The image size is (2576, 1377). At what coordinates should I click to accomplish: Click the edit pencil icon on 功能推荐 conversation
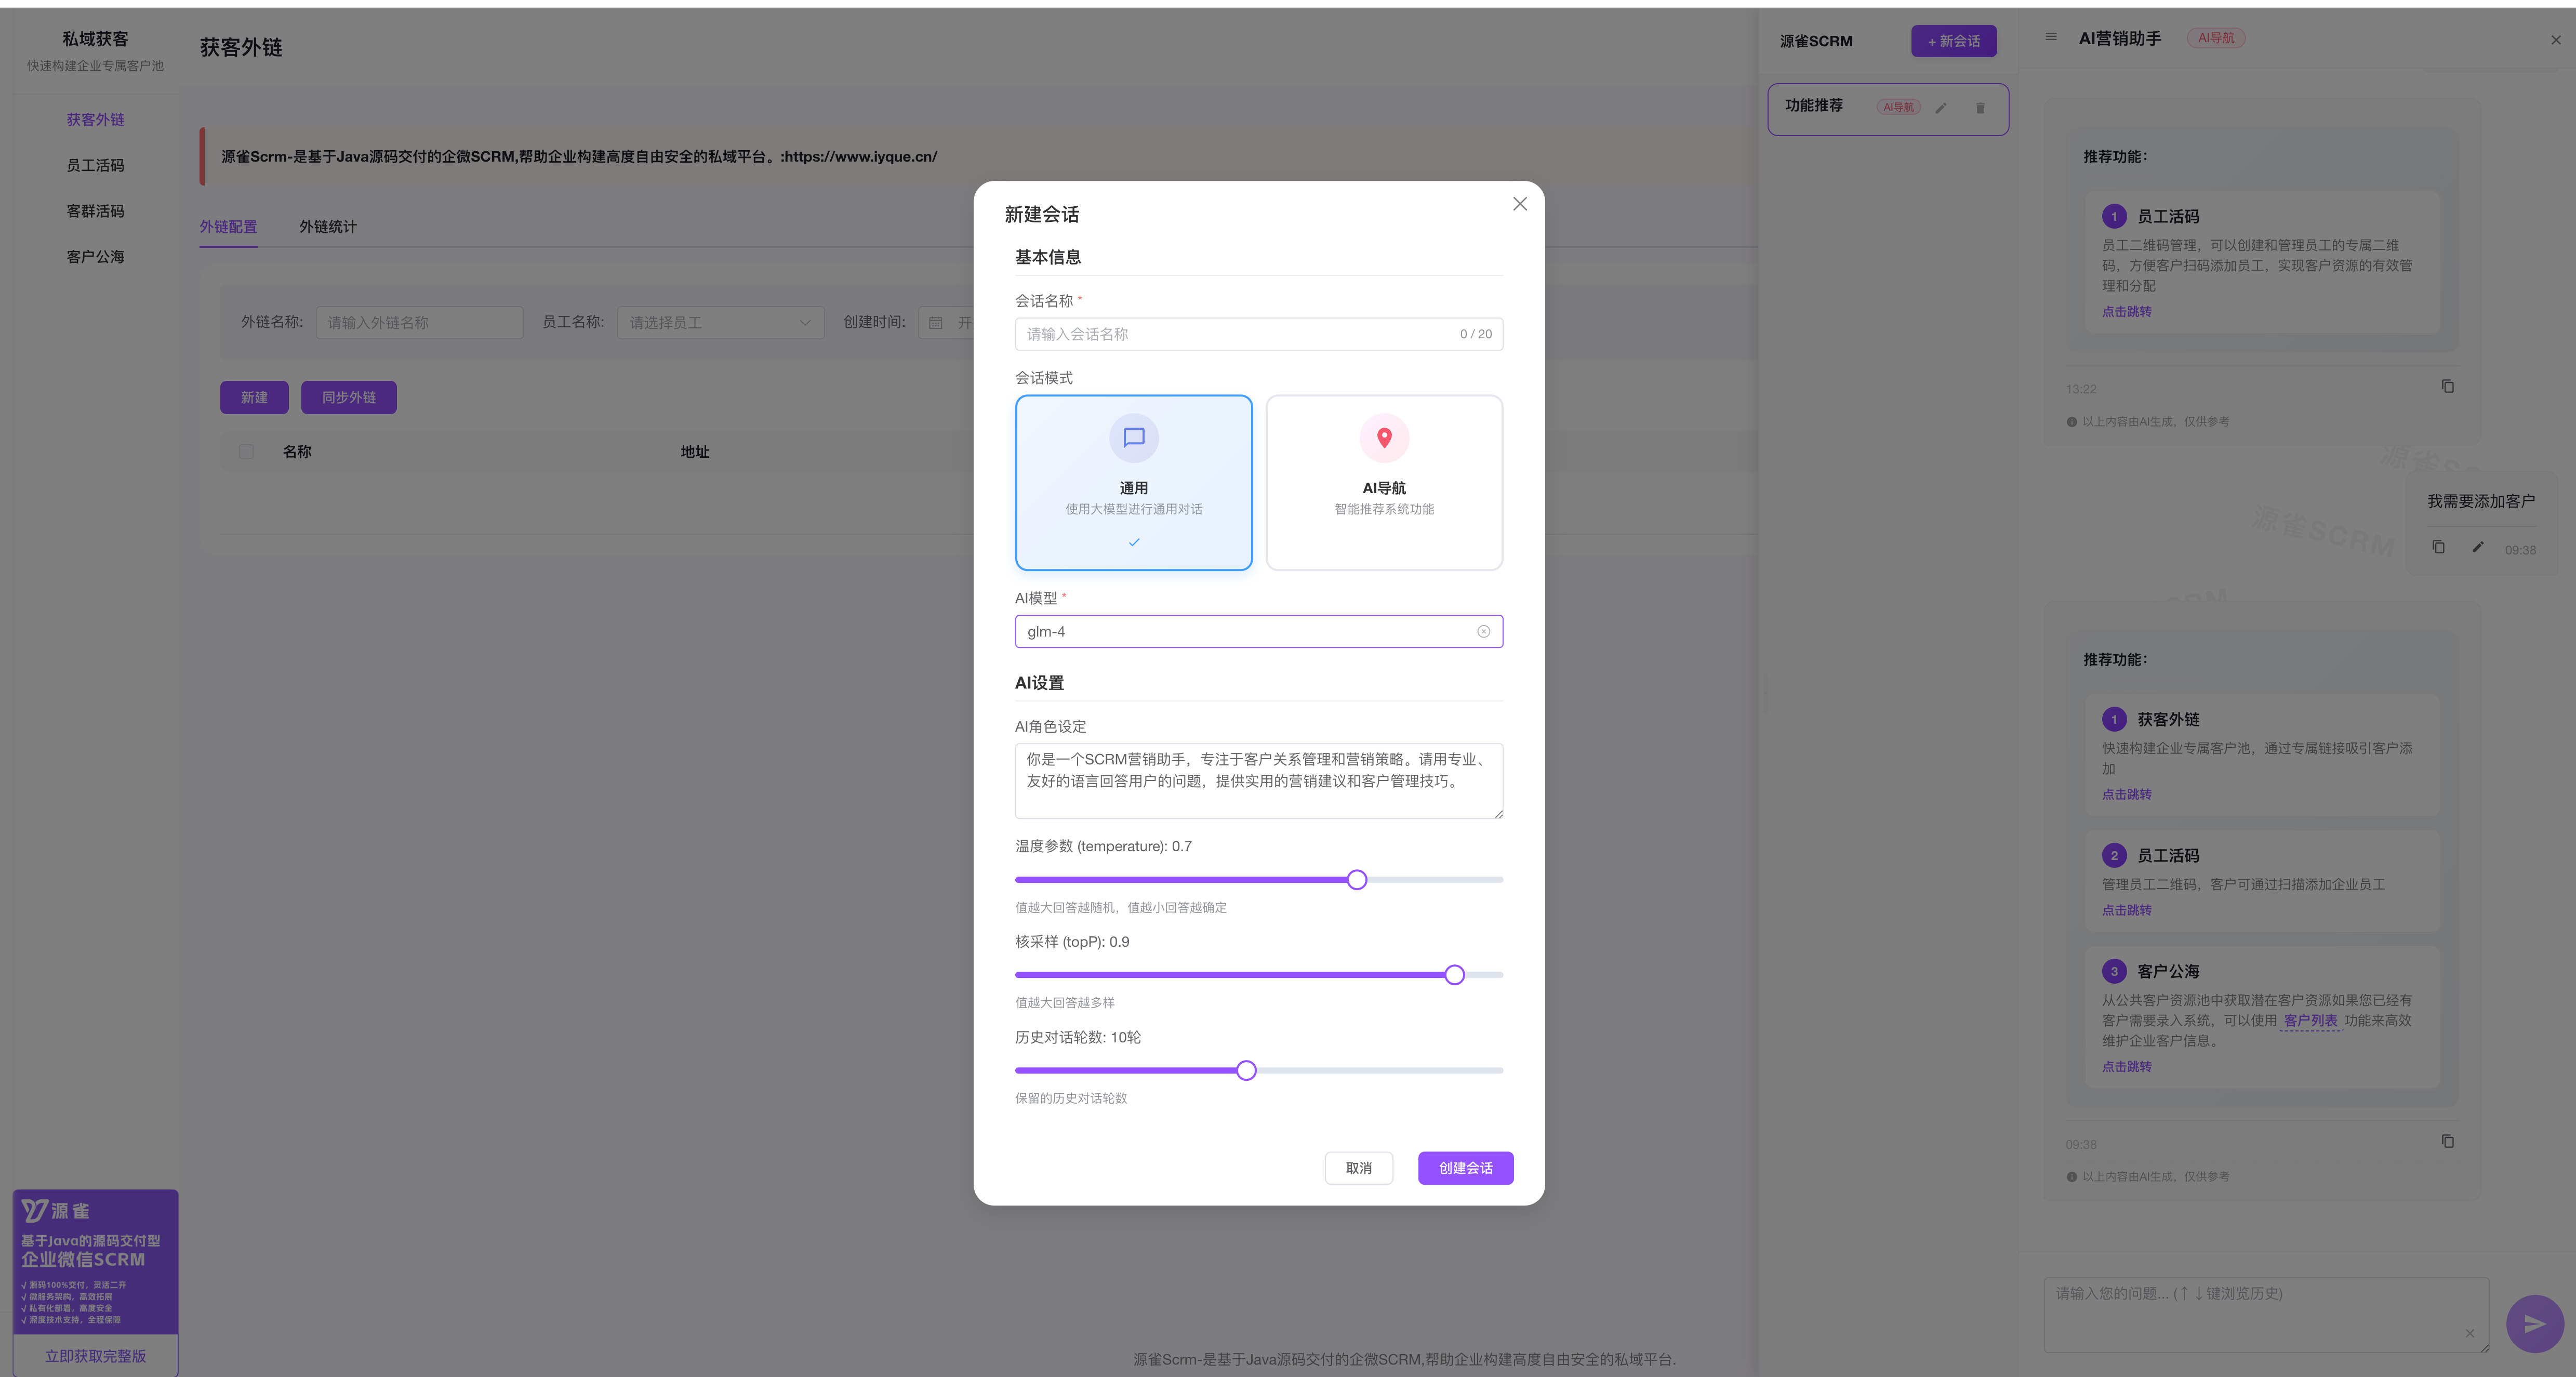click(x=1941, y=108)
